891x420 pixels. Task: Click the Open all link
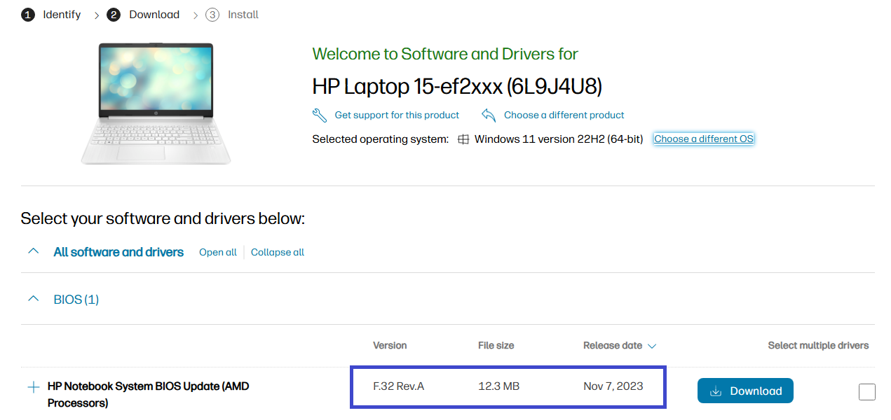pos(217,252)
